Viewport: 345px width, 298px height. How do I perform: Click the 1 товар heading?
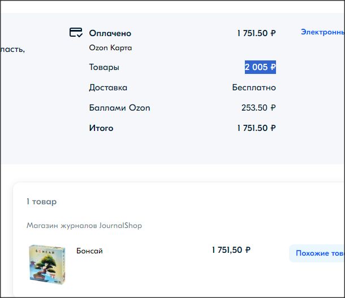pos(41,201)
